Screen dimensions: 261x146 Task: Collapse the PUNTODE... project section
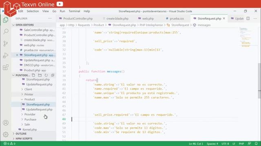coord(13,75)
